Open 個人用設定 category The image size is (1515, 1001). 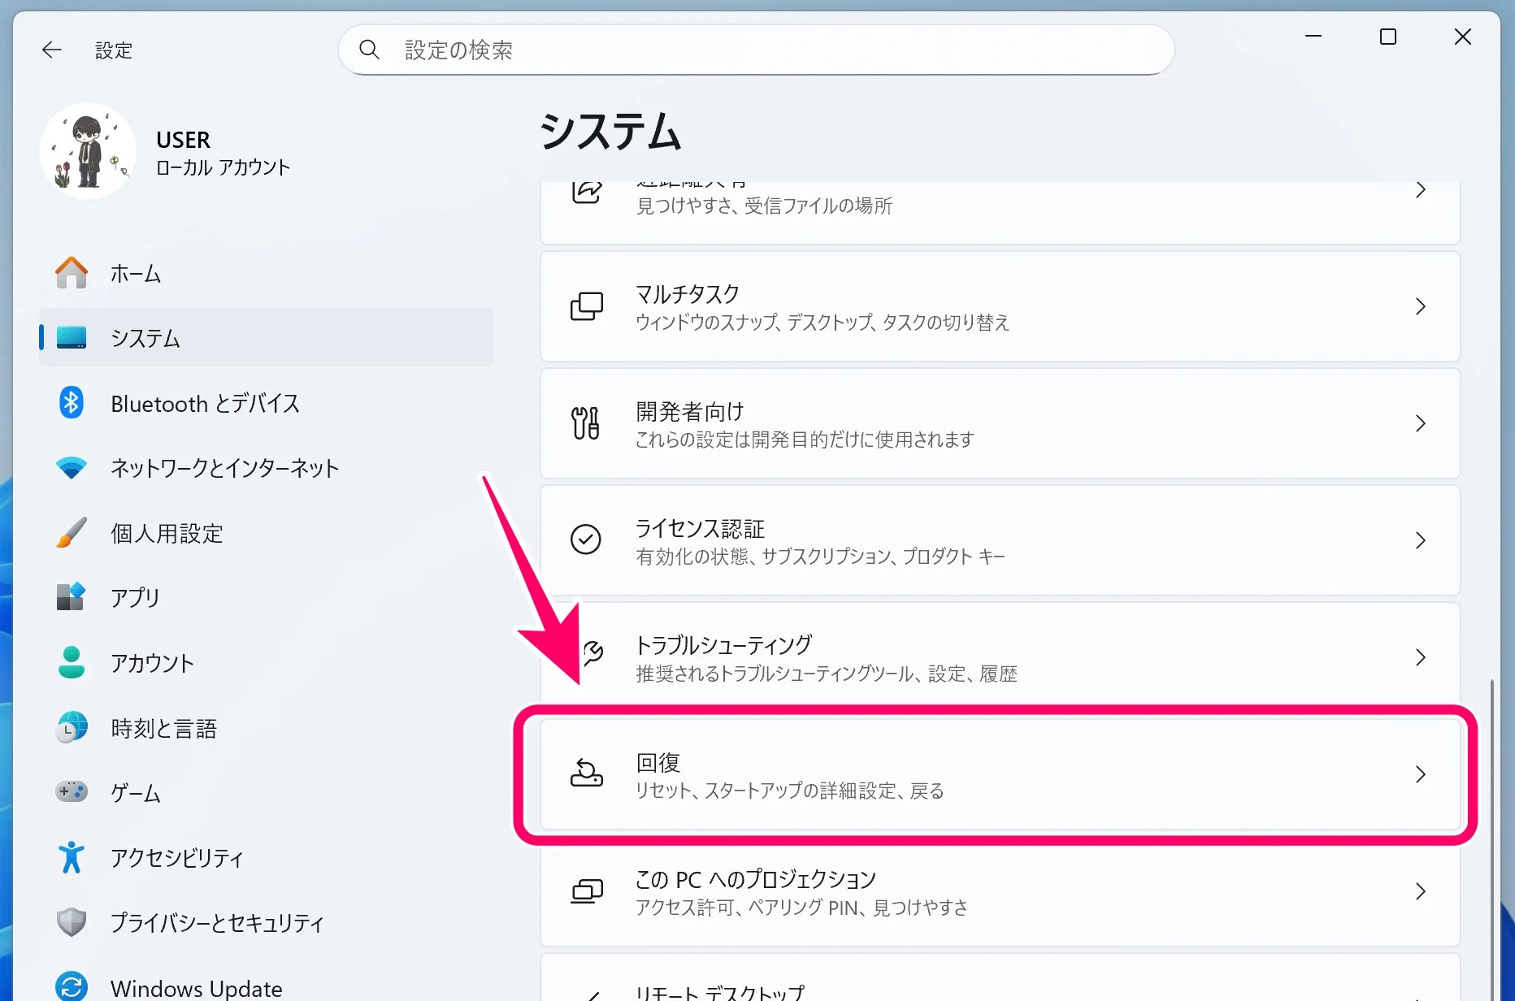267,533
